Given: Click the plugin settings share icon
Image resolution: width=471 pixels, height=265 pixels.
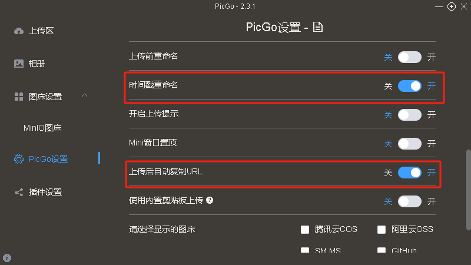Looking at the screenshot, I should (x=19, y=193).
